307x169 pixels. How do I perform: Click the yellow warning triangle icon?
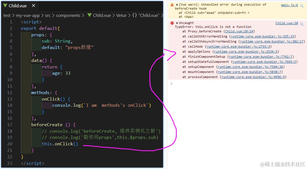tap(172, 5)
